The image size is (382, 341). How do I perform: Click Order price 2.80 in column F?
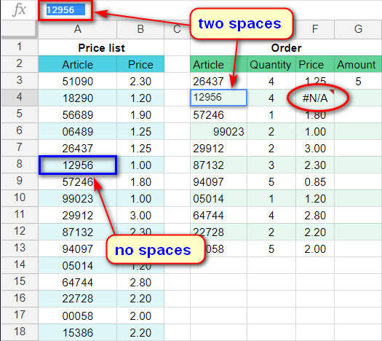(315, 216)
